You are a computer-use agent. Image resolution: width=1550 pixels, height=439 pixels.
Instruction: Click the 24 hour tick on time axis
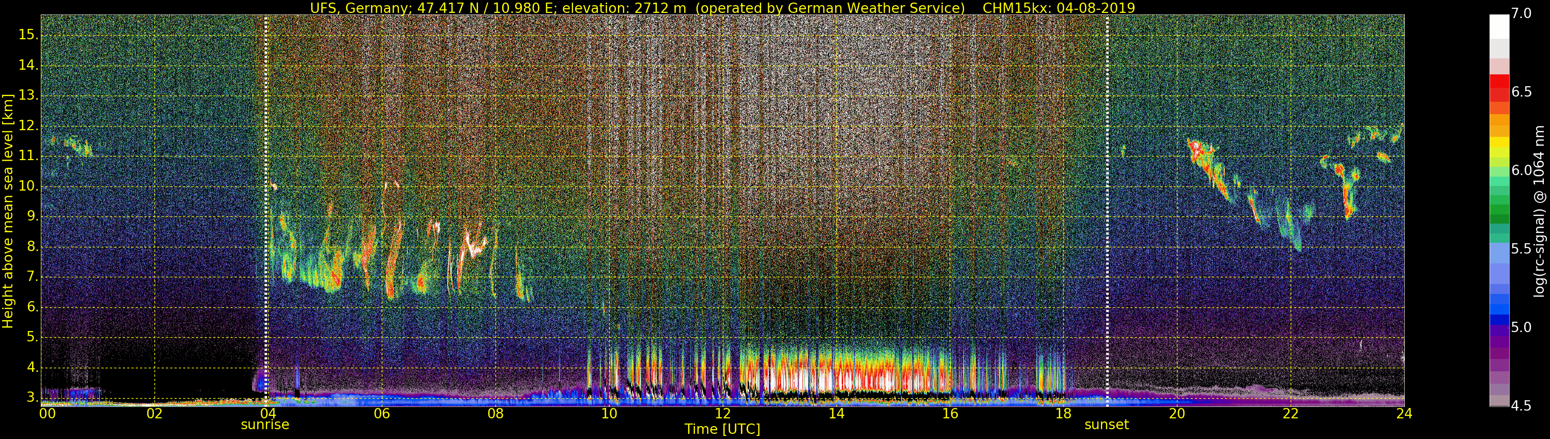tap(1404, 413)
